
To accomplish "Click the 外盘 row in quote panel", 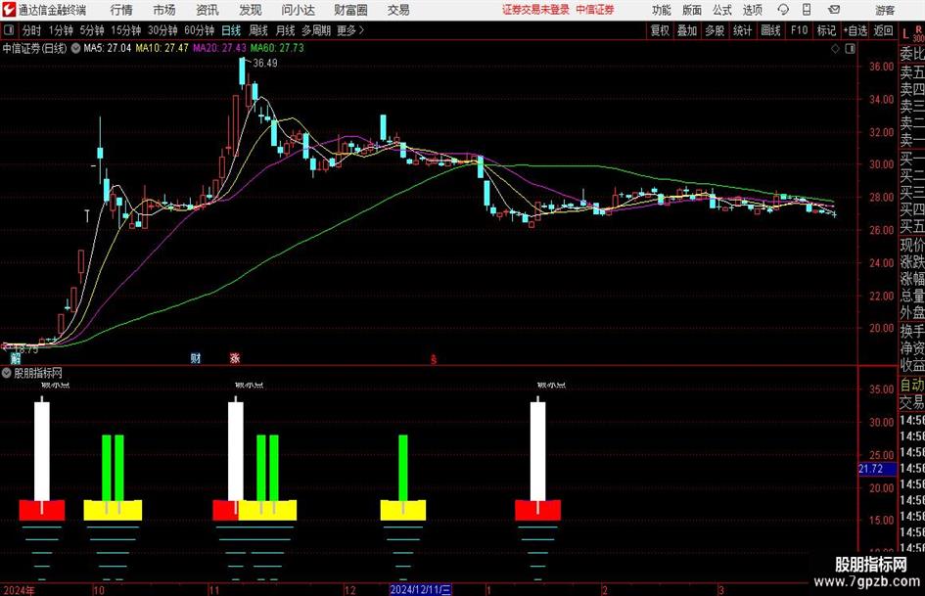I will tap(912, 313).
